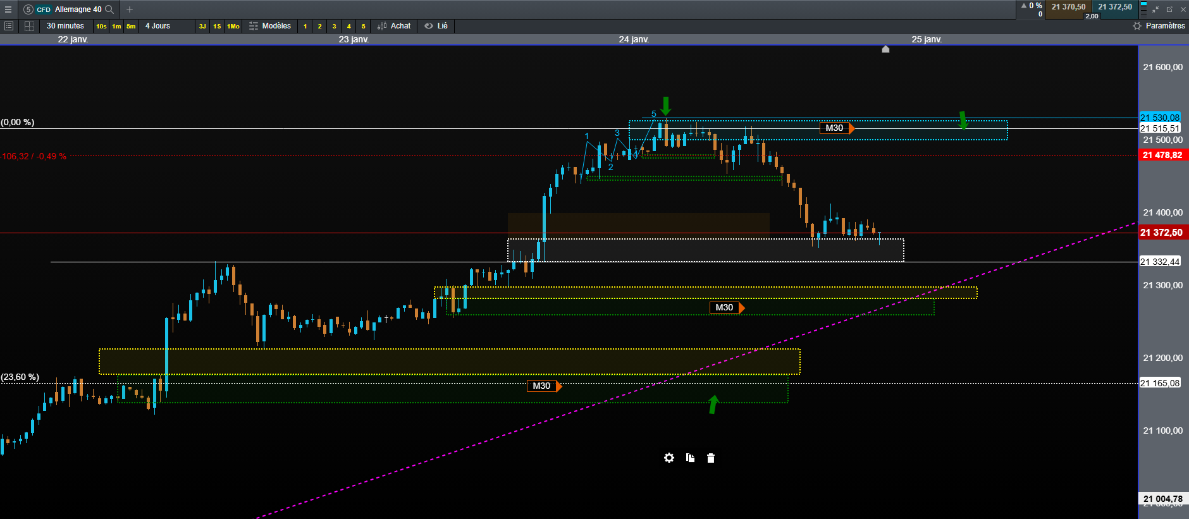Load chart template 3

pyautogui.click(x=335, y=26)
